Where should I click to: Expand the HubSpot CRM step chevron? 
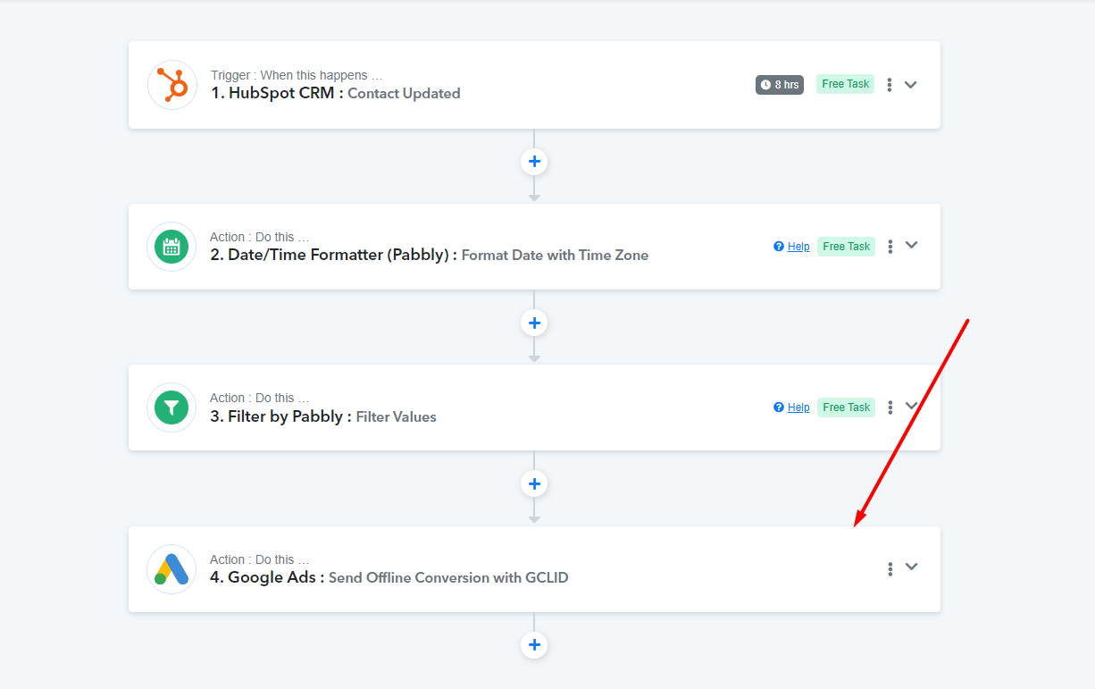(x=911, y=85)
